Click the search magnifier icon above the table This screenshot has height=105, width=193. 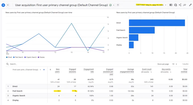(x=7, y=64)
